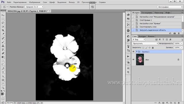This screenshot has height=104, width=184.
Task: Select the Clone Stamp tool
Action: pyautogui.click(x=3, y=46)
